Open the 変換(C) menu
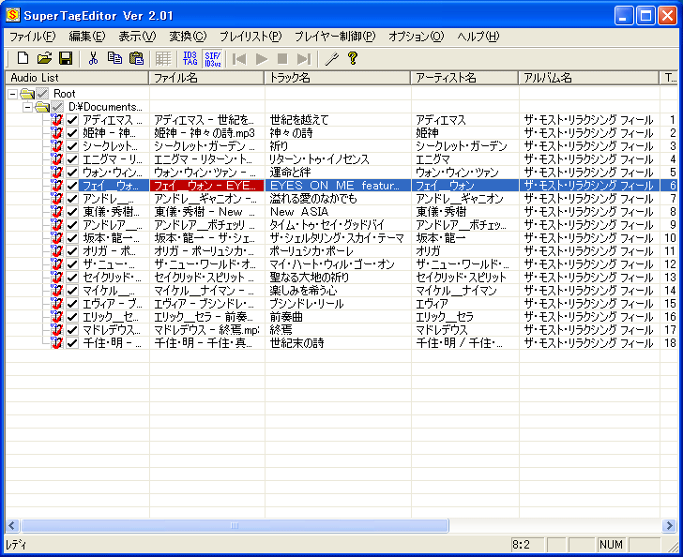The image size is (683, 557). pyautogui.click(x=188, y=37)
